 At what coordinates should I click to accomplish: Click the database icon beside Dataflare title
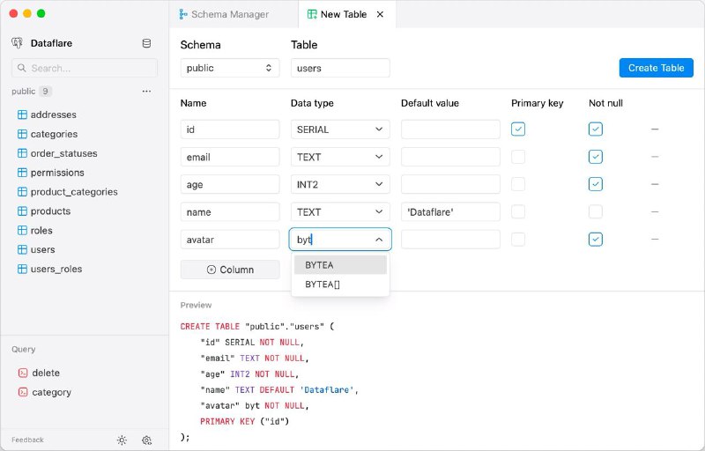click(146, 43)
